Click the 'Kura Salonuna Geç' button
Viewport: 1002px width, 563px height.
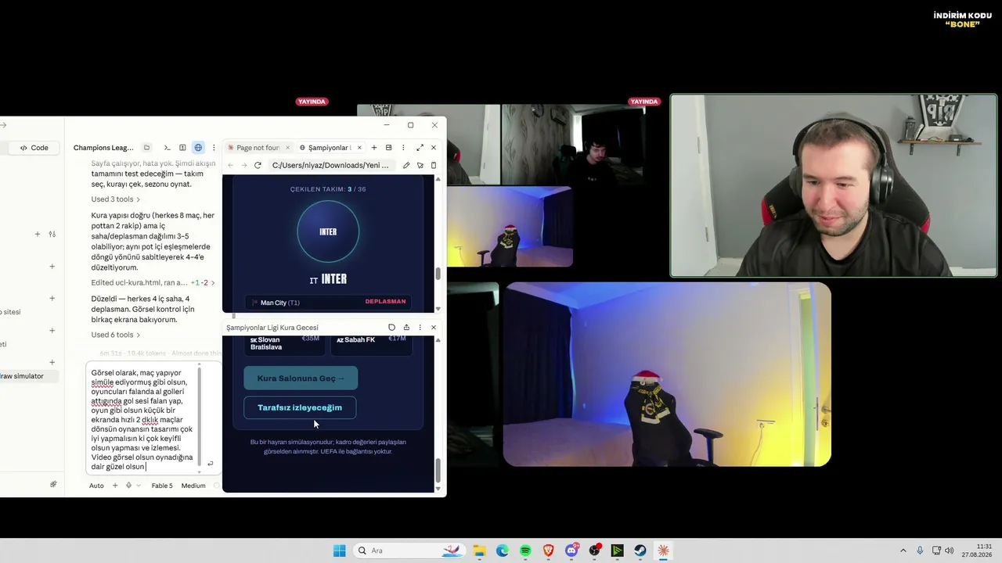click(301, 378)
